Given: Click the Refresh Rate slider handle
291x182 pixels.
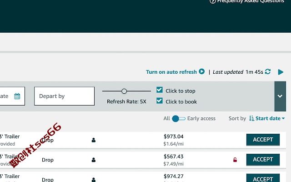Looking at the screenshot, I should click(x=124, y=91).
